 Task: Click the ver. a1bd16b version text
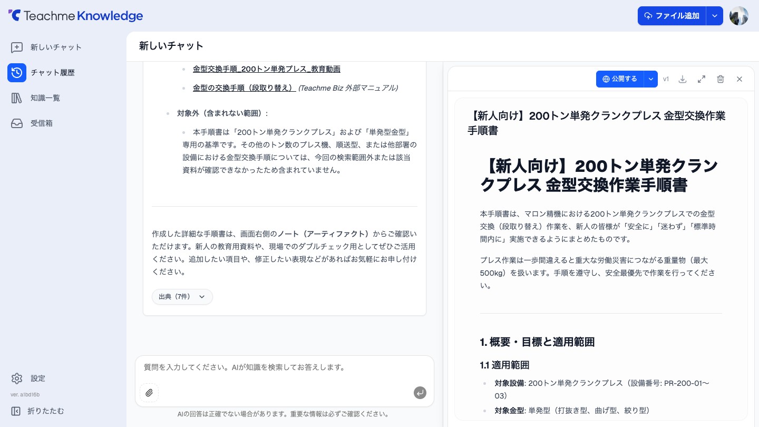point(25,395)
